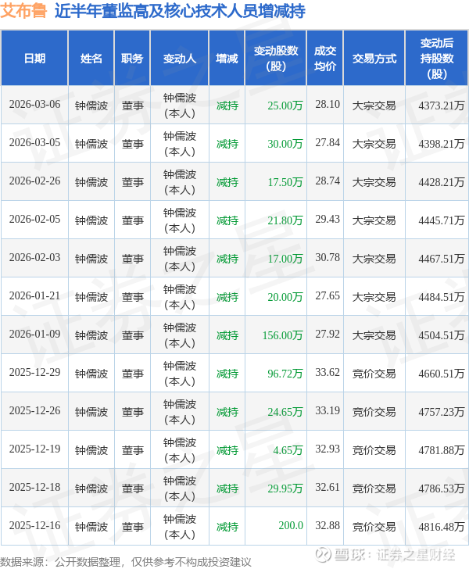Click average price 27.92
469x569 pixels.
(328, 335)
